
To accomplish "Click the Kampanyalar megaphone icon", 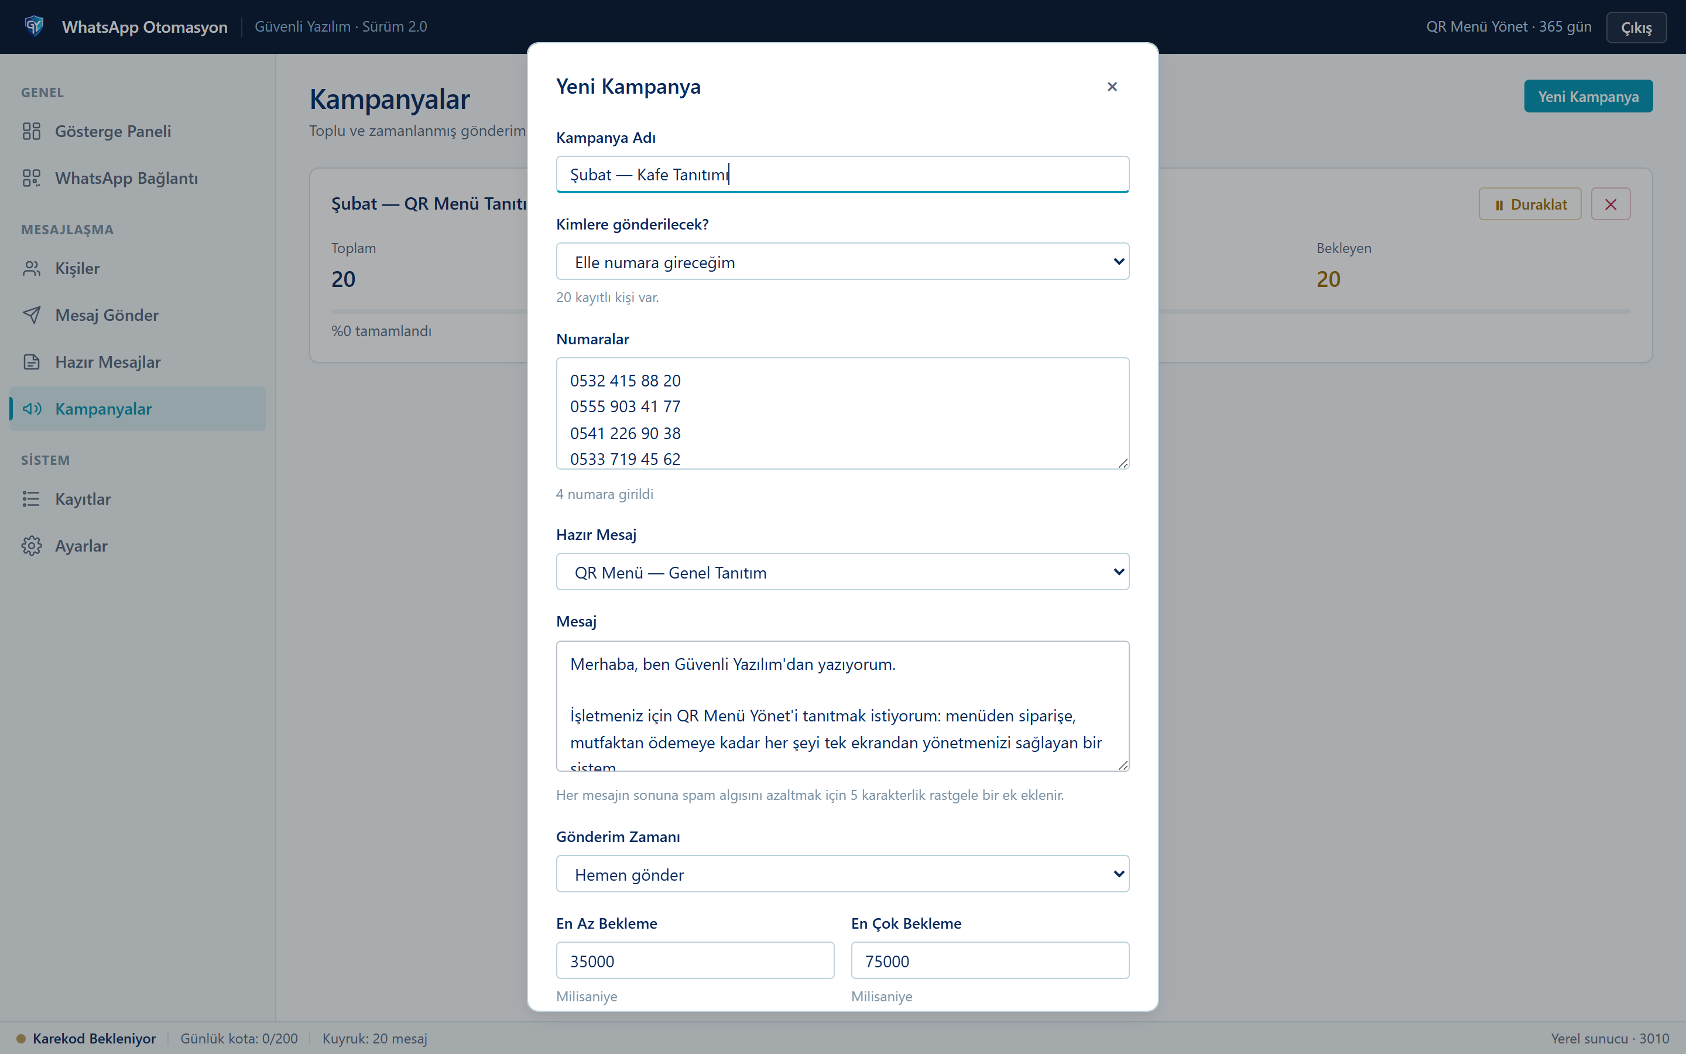I will [x=32, y=409].
